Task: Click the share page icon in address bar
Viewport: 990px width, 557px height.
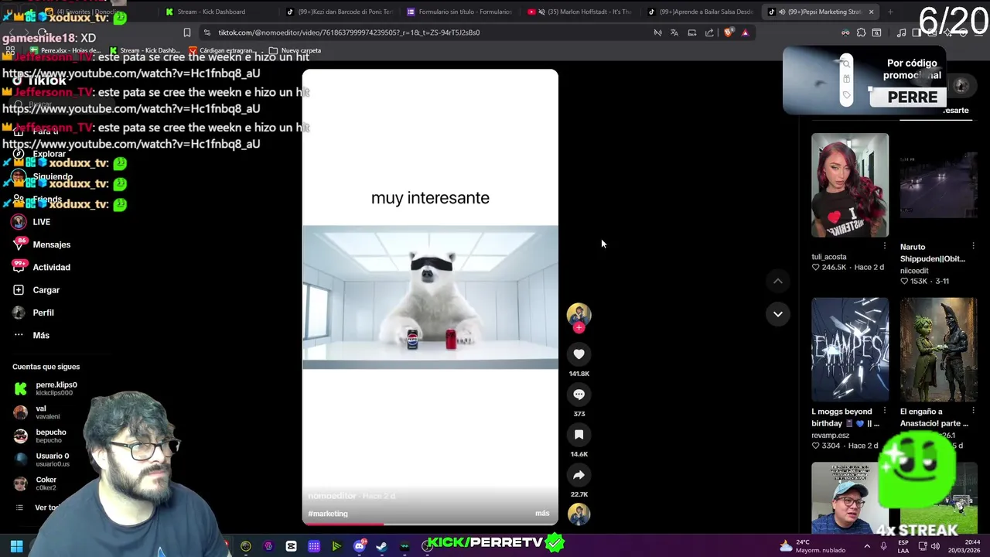Action: click(709, 32)
